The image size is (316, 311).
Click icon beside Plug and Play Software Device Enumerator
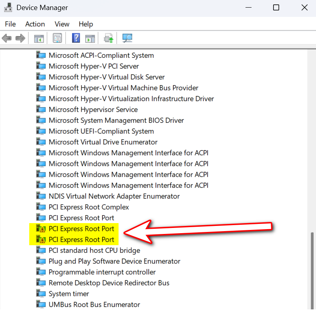click(41, 261)
